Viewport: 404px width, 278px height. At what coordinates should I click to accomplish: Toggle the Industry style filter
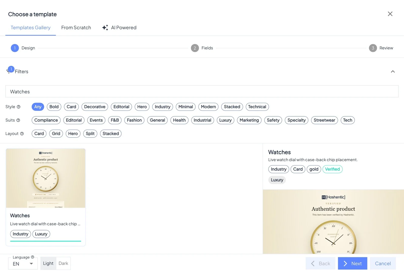coord(163,107)
